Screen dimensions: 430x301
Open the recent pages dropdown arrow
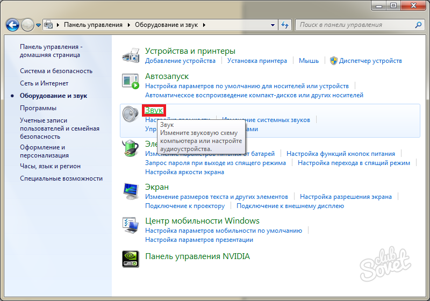point(39,25)
